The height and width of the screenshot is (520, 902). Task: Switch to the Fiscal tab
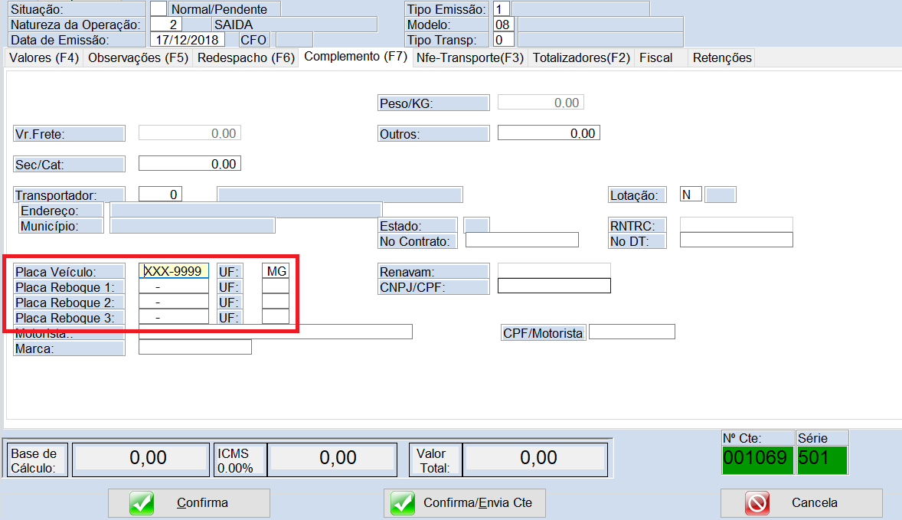pyautogui.click(x=655, y=57)
